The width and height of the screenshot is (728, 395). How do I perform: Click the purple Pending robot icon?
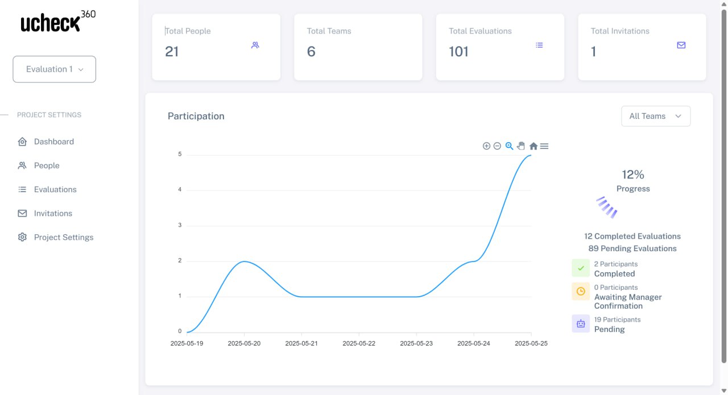(x=581, y=323)
